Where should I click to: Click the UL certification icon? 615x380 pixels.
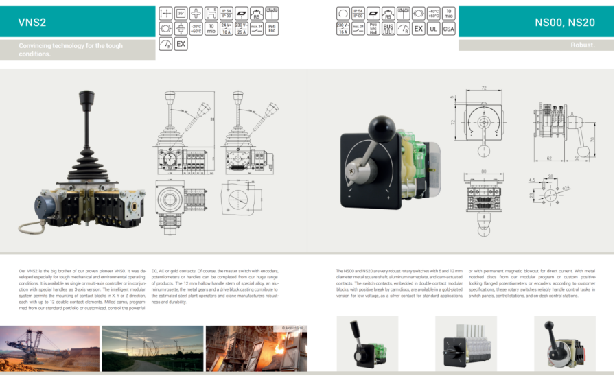pyautogui.click(x=433, y=28)
